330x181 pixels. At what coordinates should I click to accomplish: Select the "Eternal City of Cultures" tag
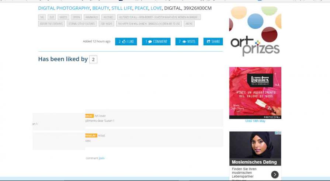tap(82, 24)
